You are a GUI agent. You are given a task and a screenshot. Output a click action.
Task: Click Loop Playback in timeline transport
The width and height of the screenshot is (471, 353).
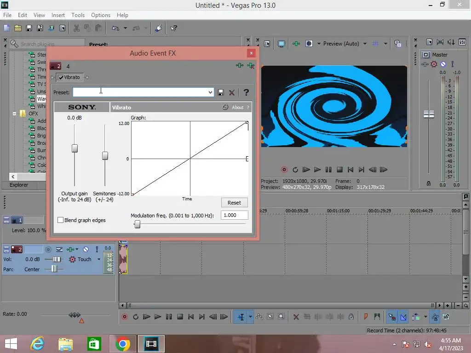coord(136,317)
